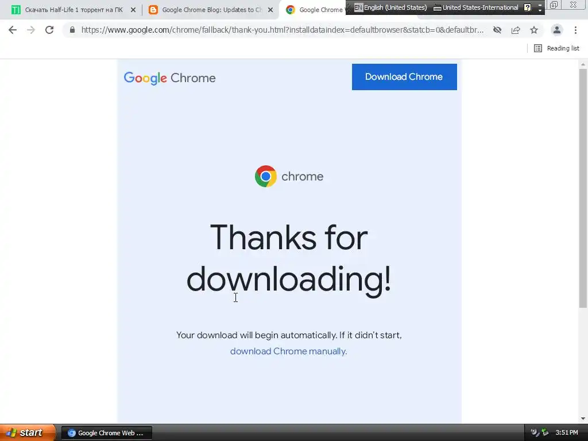Click the chrome logo in page center
Viewport: 588px width, 441px height.
click(289, 176)
